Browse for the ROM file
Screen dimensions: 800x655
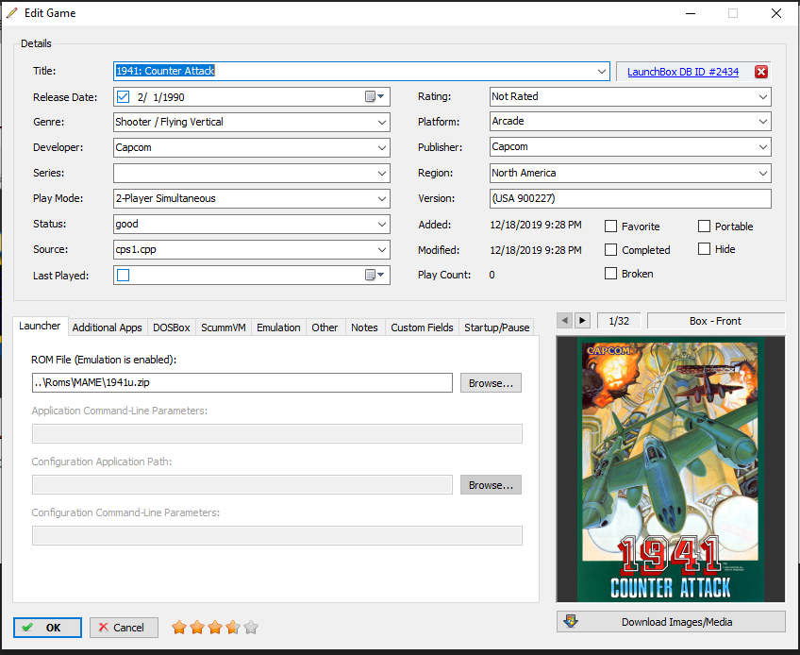coord(491,383)
